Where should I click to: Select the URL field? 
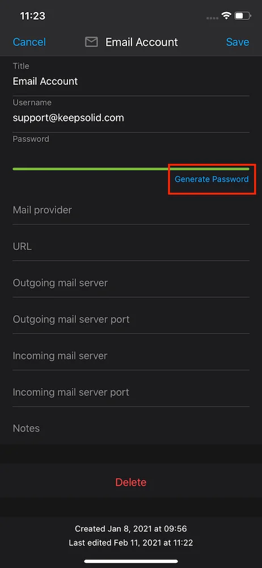coord(131,247)
